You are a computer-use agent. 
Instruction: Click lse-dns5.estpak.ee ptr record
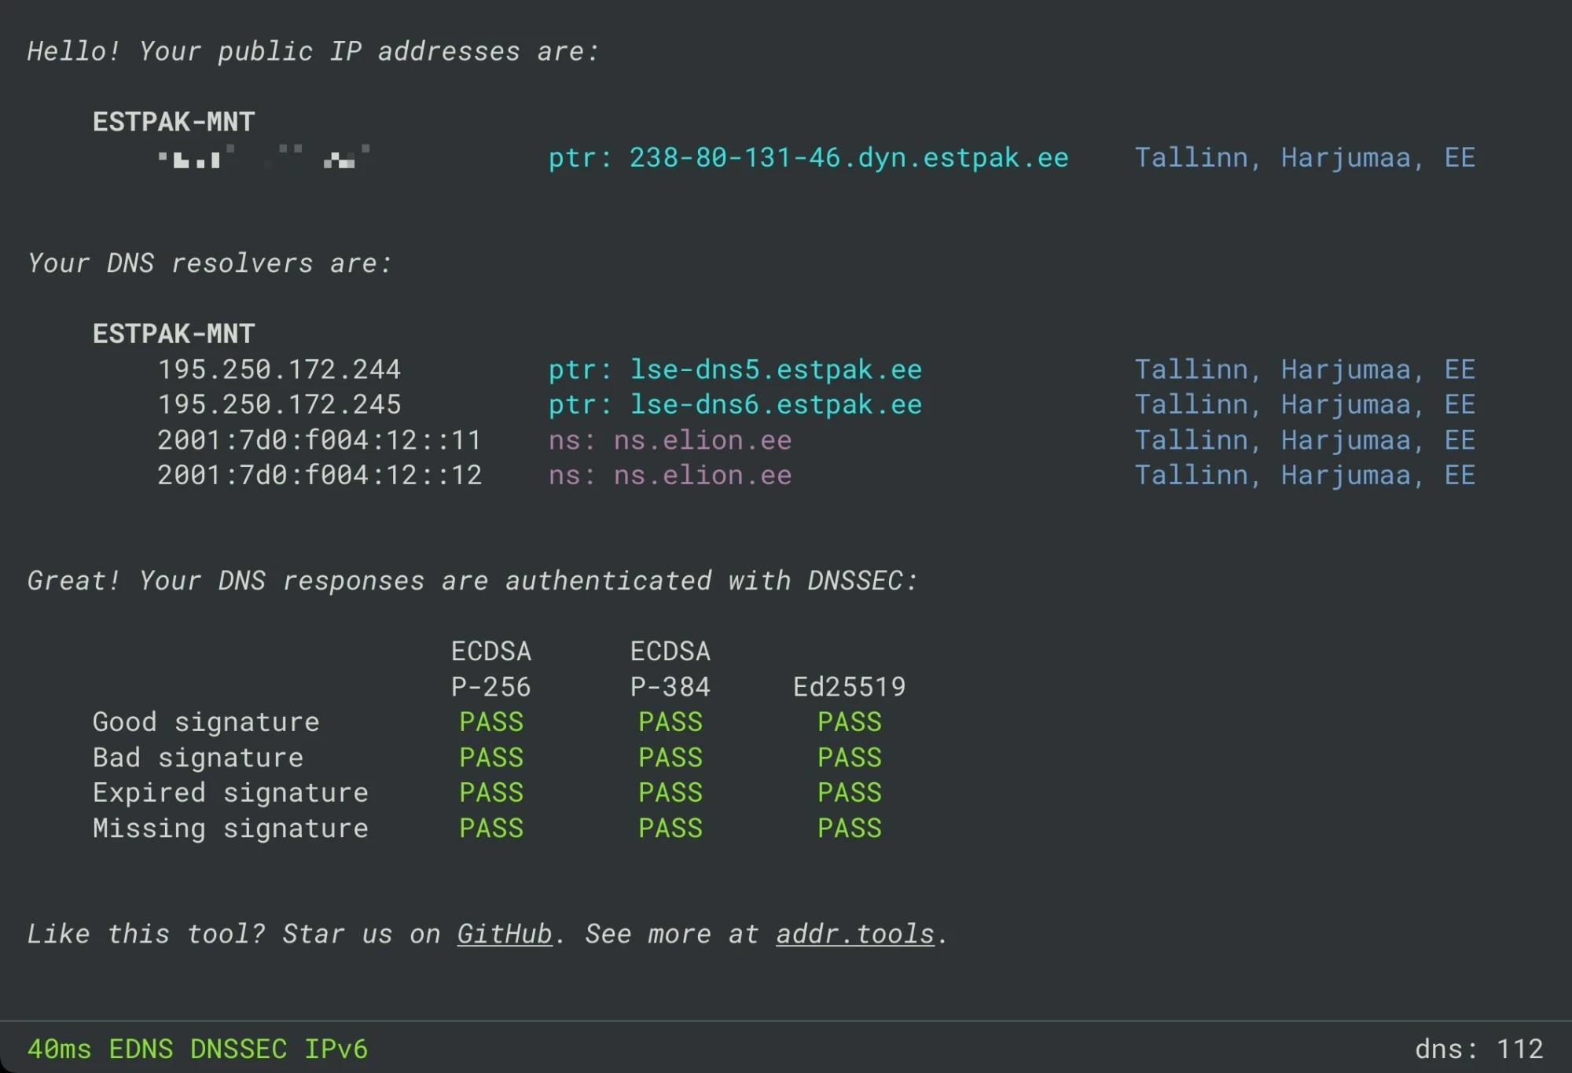coord(775,369)
